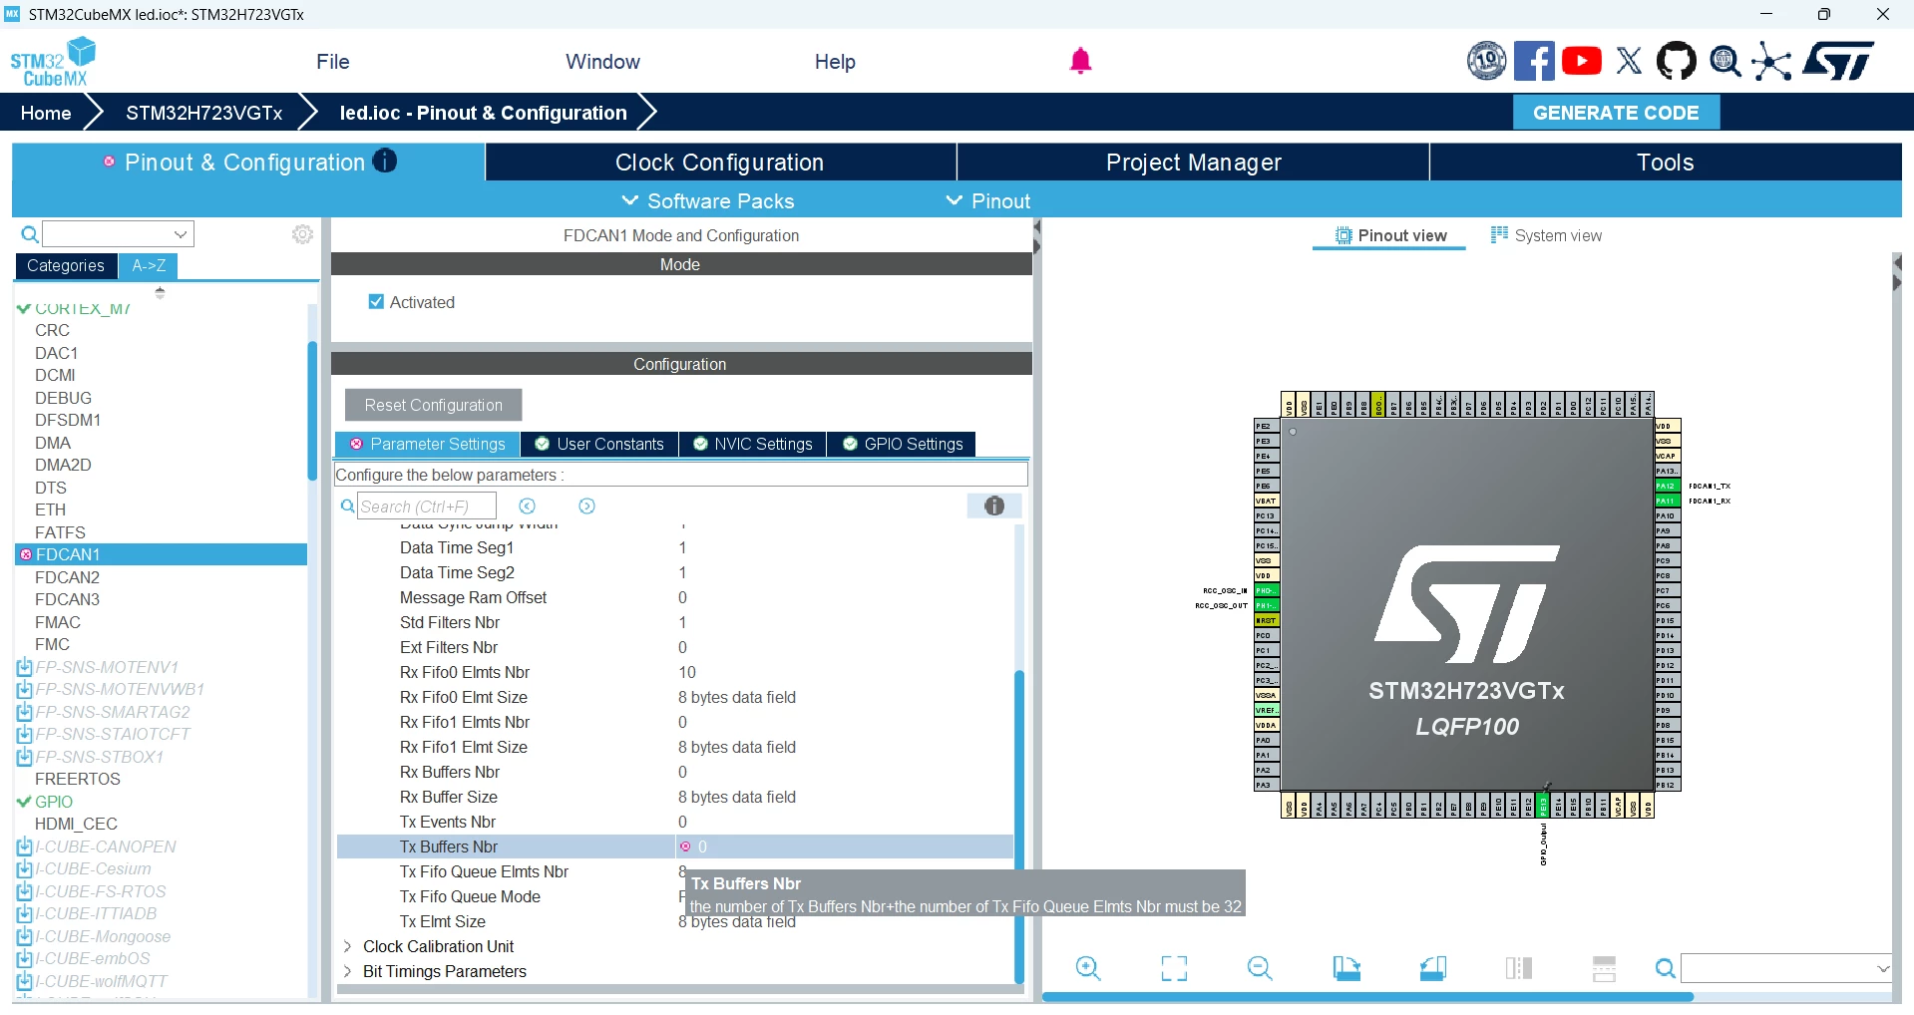1914x1015 pixels.
Task: Switch to A->Z peripheral listing
Action: coord(149,265)
